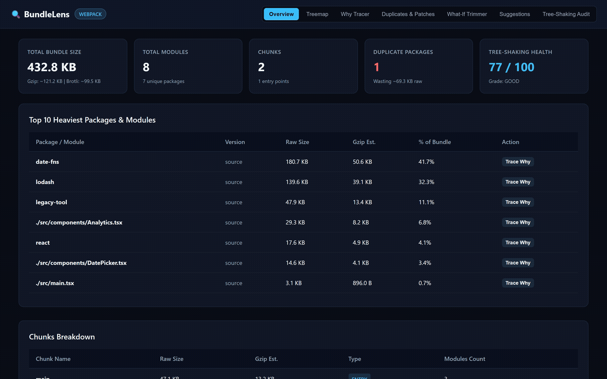Click the BundleLens magnifier logo icon
The width and height of the screenshot is (607, 379).
pos(16,14)
